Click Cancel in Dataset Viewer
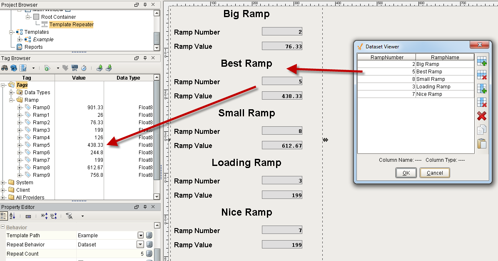The height and width of the screenshot is (261, 498). [x=435, y=173]
